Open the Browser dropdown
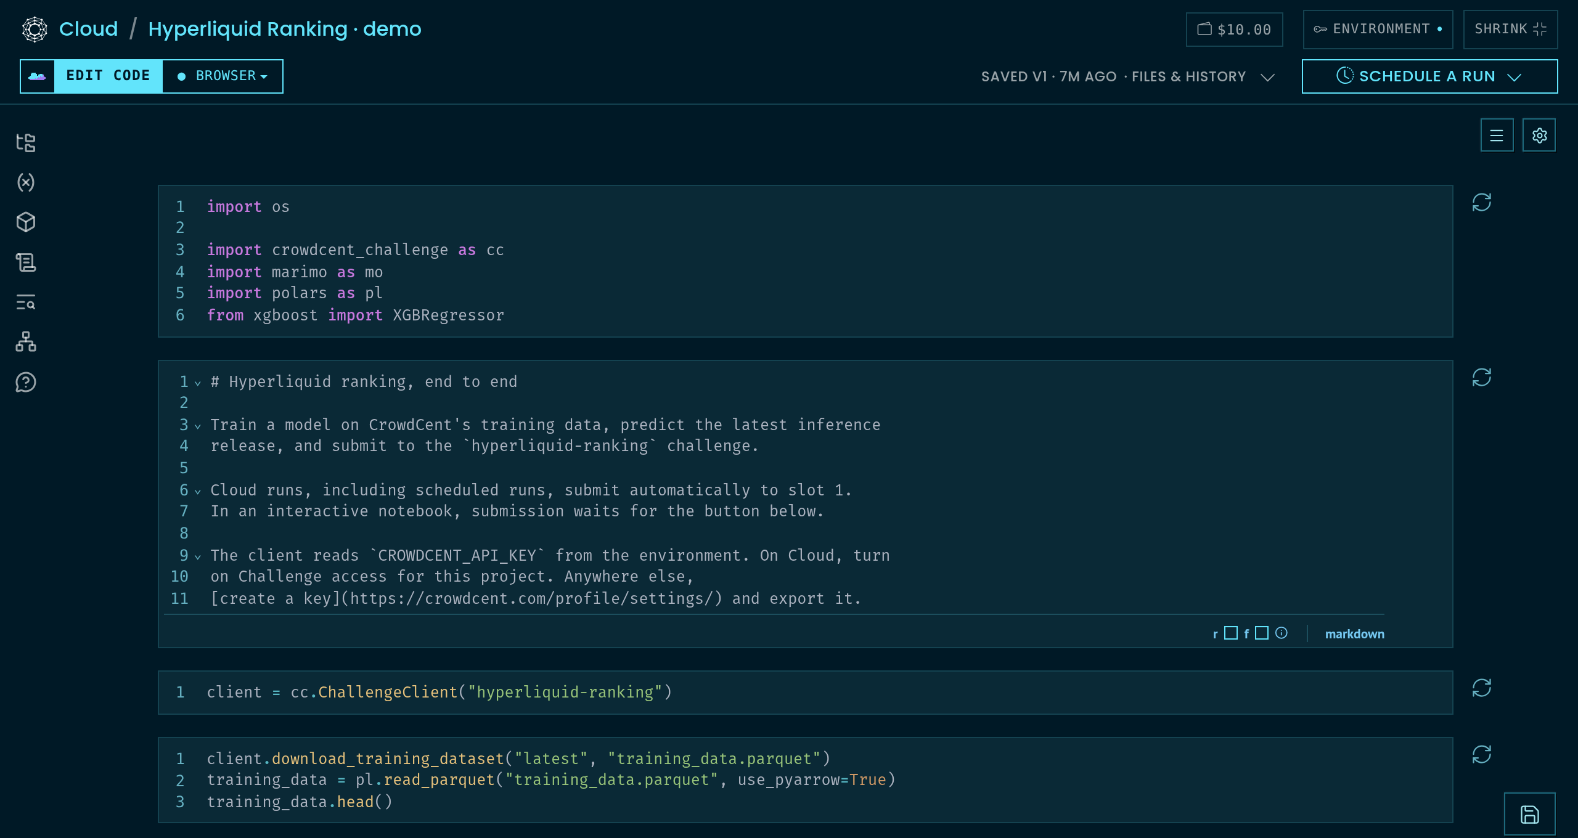1578x838 pixels. [223, 76]
